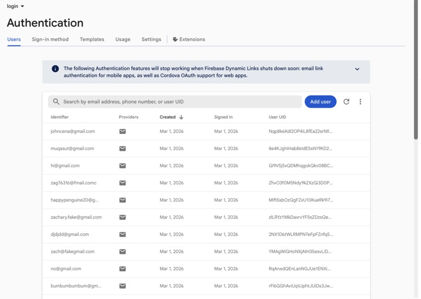Select zachary.fake@gmail.com identifier
Viewport: 421px width, 299px height.
coord(76,217)
